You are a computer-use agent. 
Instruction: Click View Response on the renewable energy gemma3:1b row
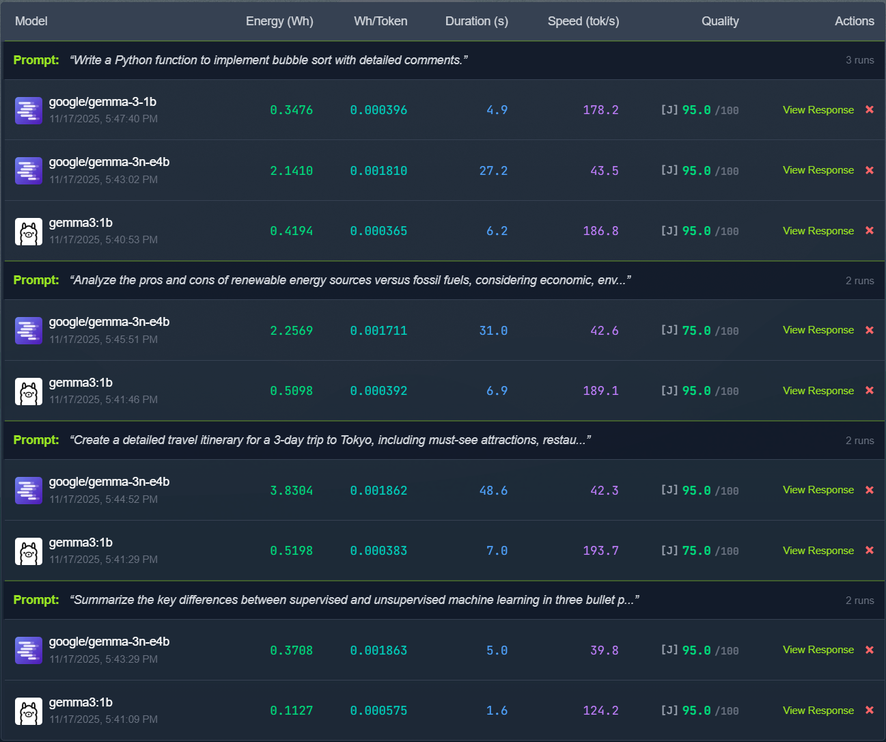[x=818, y=390]
